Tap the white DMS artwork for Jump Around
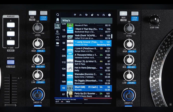 pyautogui.click(x=70, y=43)
